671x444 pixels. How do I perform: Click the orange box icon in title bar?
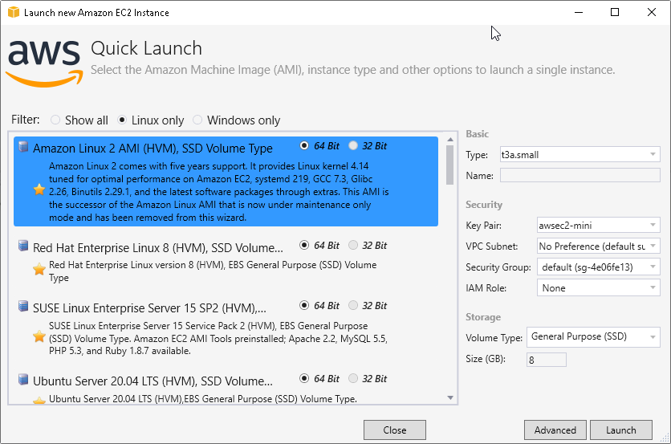[14, 12]
